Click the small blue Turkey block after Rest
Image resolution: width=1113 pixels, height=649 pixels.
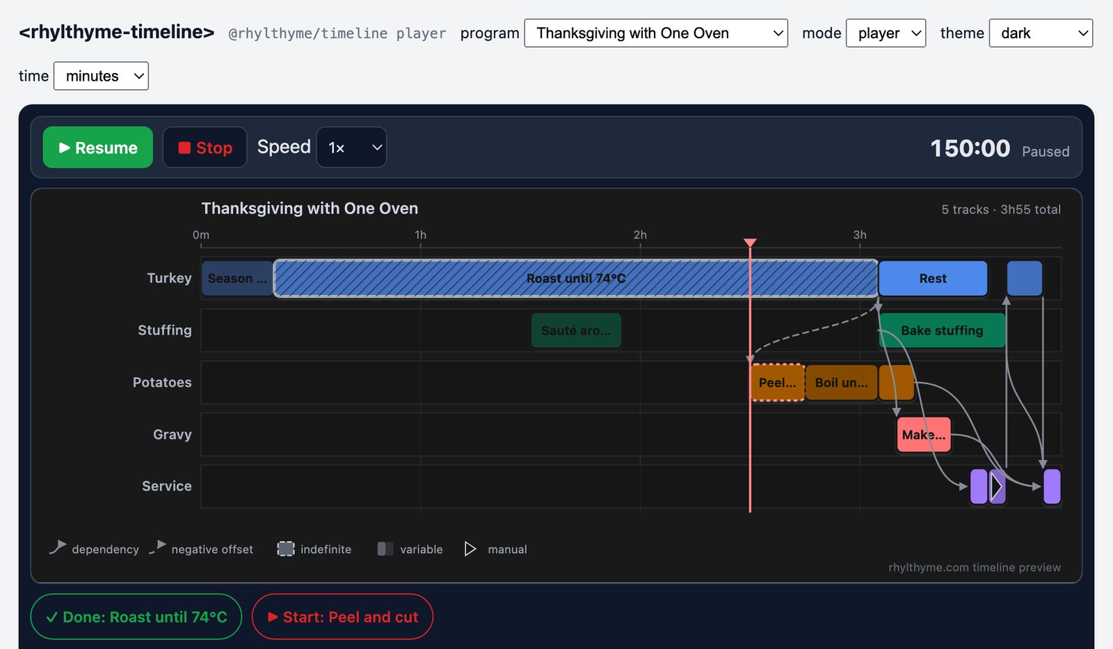tap(1025, 278)
